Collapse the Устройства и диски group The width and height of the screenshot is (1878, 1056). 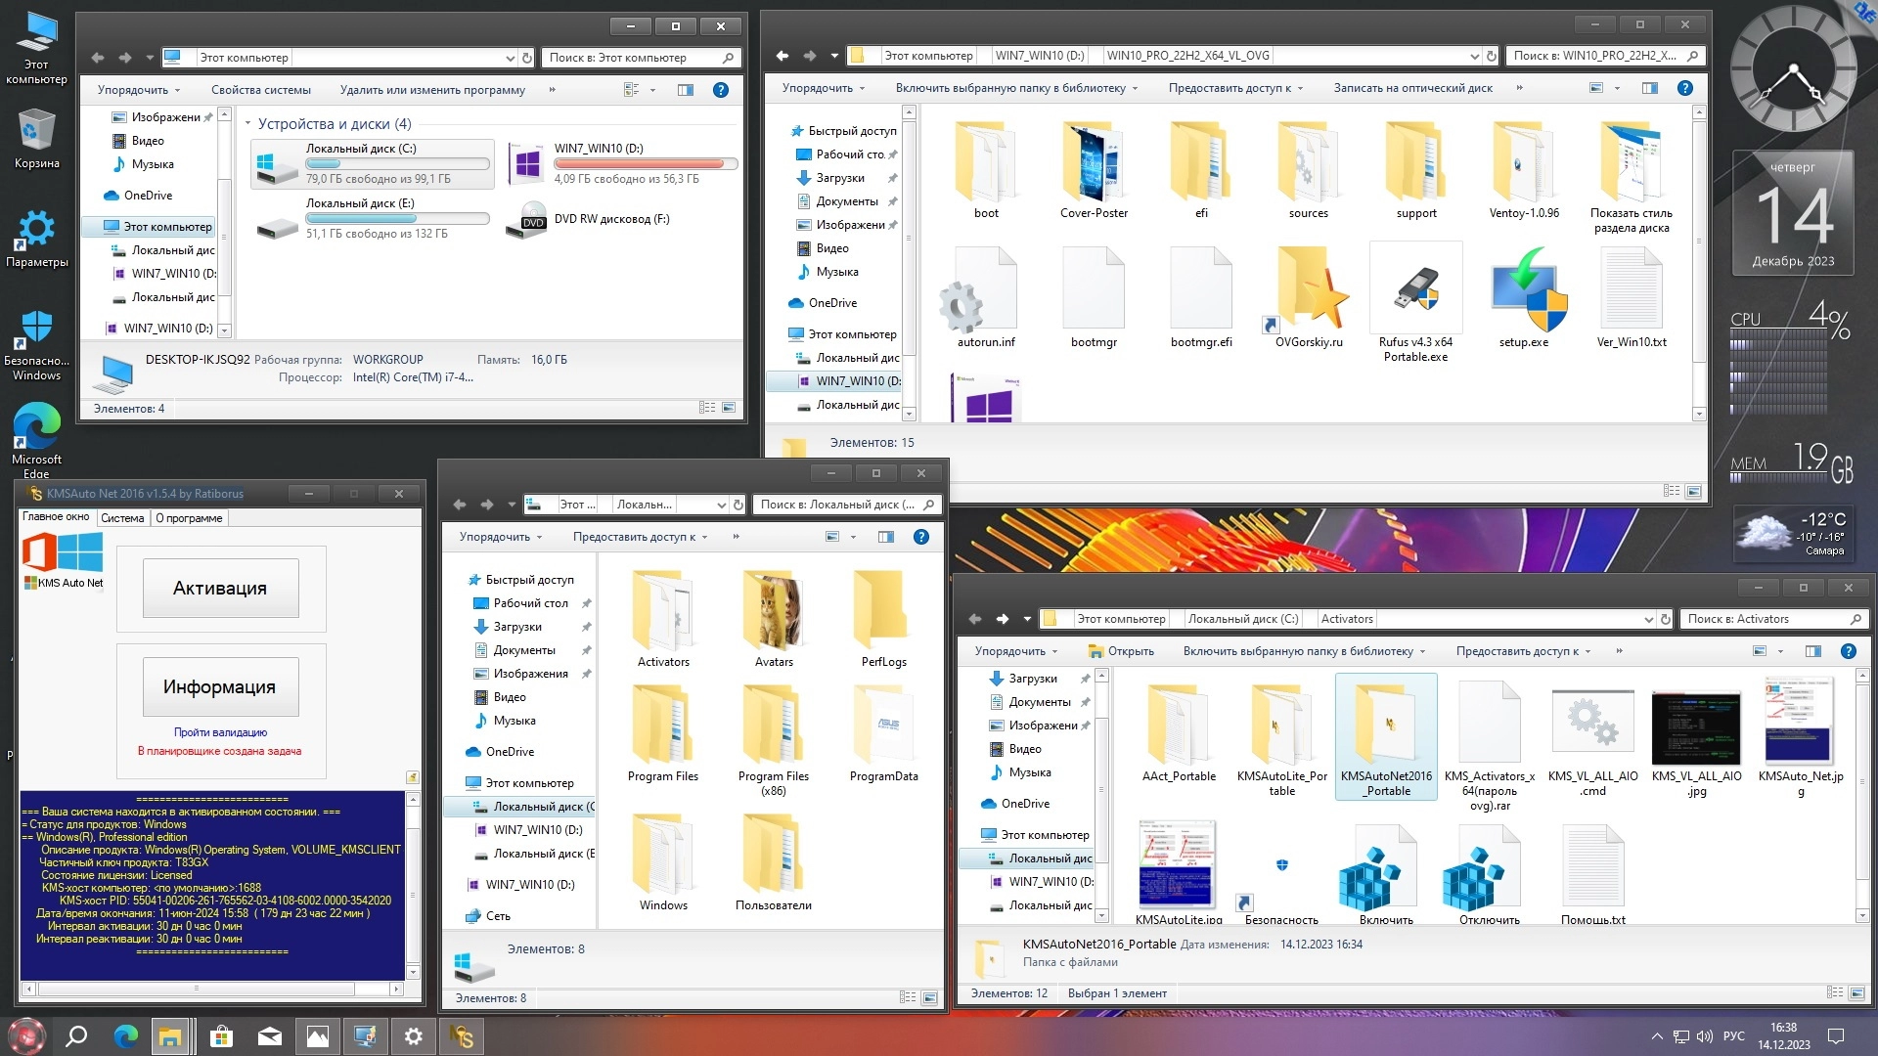click(247, 124)
